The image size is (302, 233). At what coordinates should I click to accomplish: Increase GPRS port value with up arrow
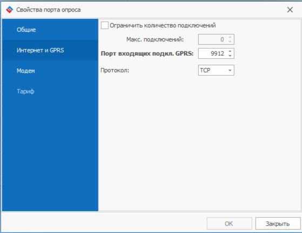[230, 51]
